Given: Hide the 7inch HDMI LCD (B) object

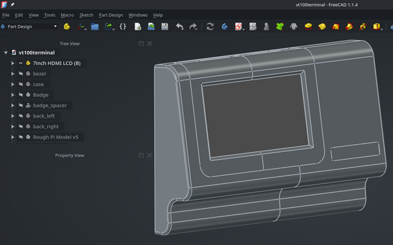Looking at the screenshot, I should click(x=21, y=63).
